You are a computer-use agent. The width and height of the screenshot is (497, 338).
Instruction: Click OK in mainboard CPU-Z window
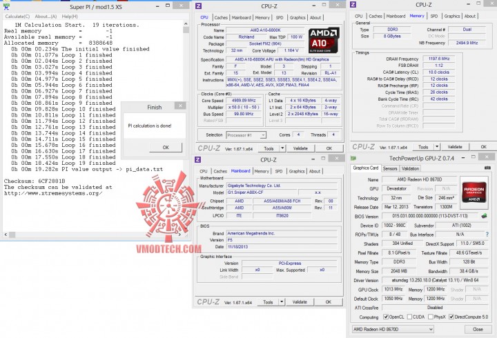click(x=328, y=302)
